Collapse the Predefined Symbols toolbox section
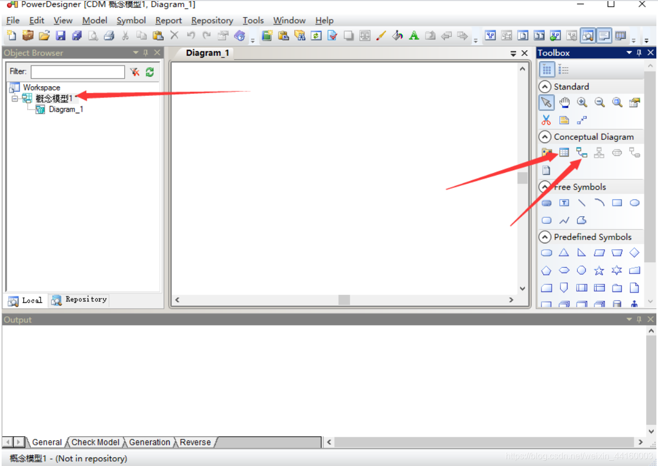The width and height of the screenshot is (658, 466). click(545, 237)
